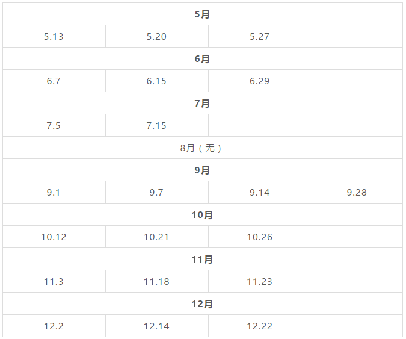The height and width of the screenshot is (339, 406).
Task: Select the 6.7 date cell
Action: (54, 81)
